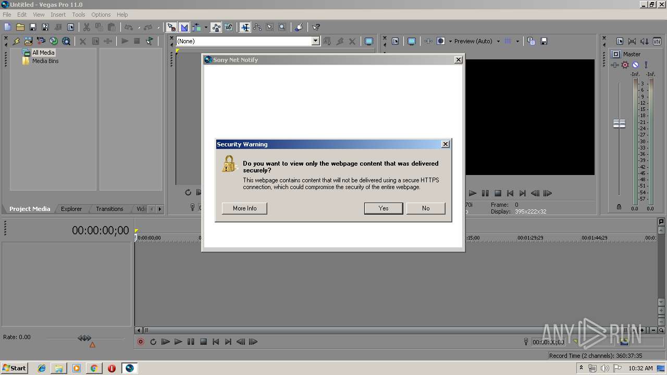667x375 pixels.
Task: Select the All Media tree item
Action: [43, 53]
